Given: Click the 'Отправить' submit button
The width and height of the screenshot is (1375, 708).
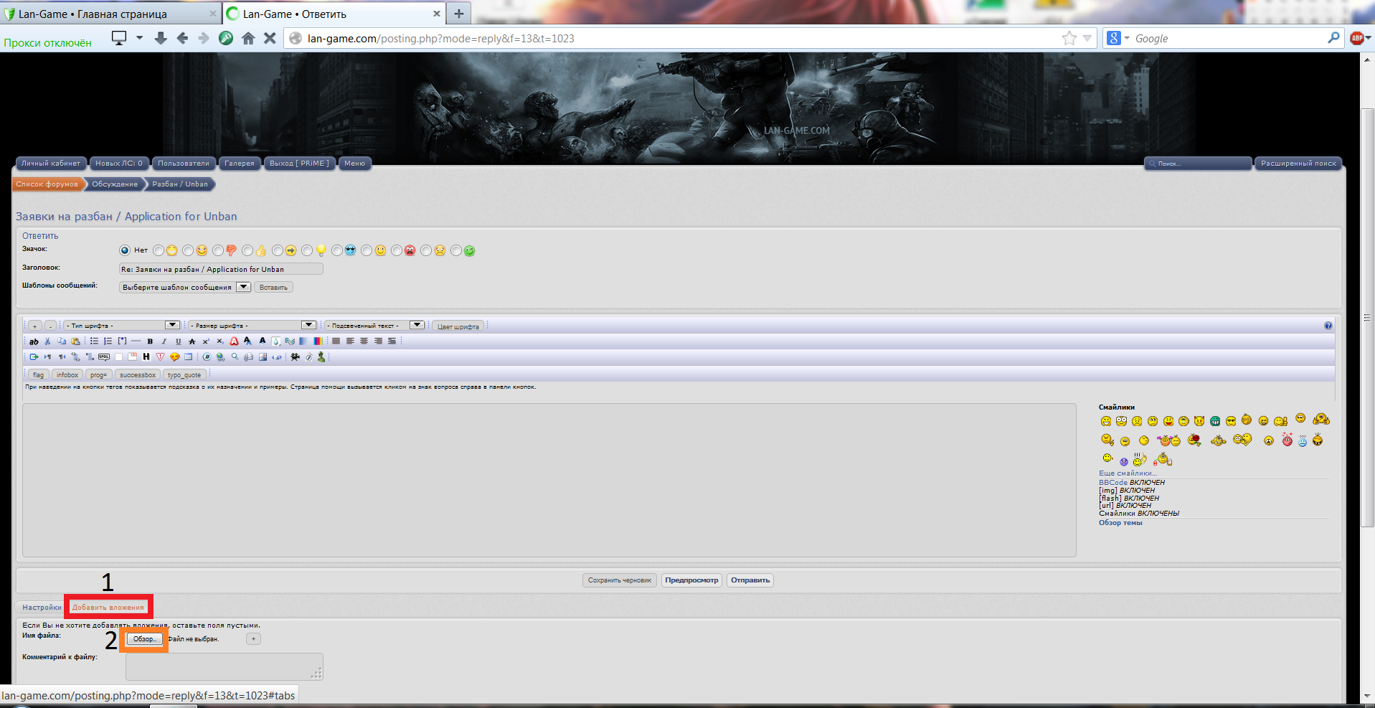Looking at the screenshot, I should click(750, 580).
